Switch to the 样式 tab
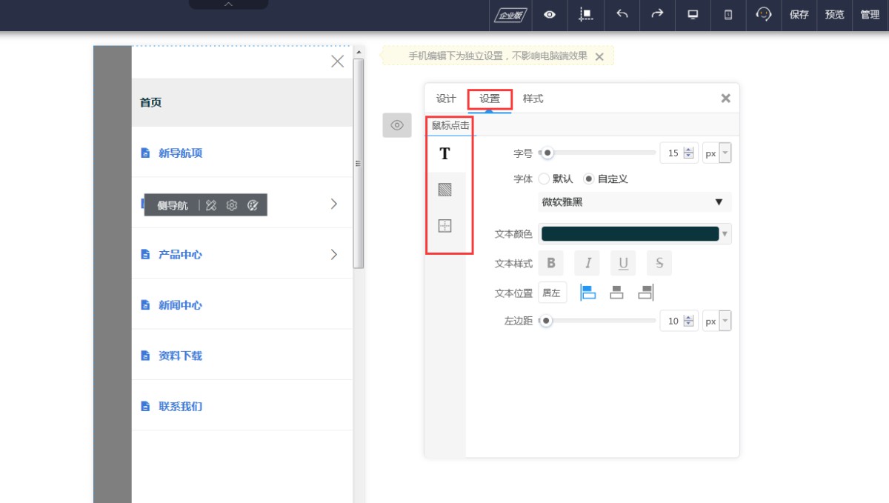The height and width of the screenshot is (503, 889). pyautogui.click(x=533, y=99)
